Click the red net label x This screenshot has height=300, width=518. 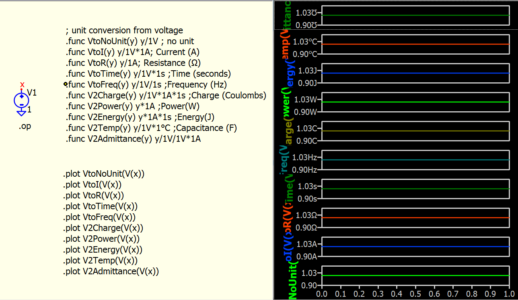point(22,84)
